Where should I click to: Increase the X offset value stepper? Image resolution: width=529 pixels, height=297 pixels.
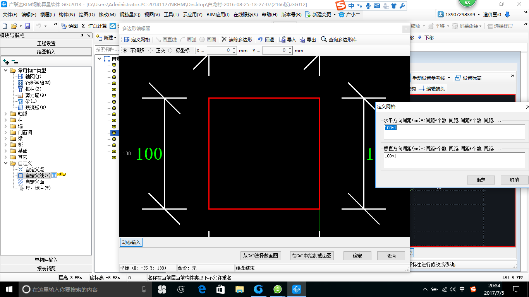click(234, 49)
